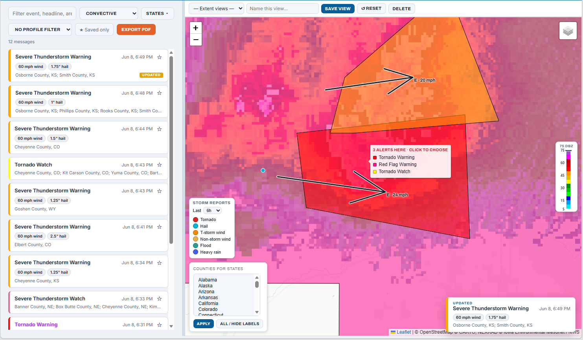583x340 pixels.
Task: Open the CONVECTIVE category dropdown
Action: 109,13
